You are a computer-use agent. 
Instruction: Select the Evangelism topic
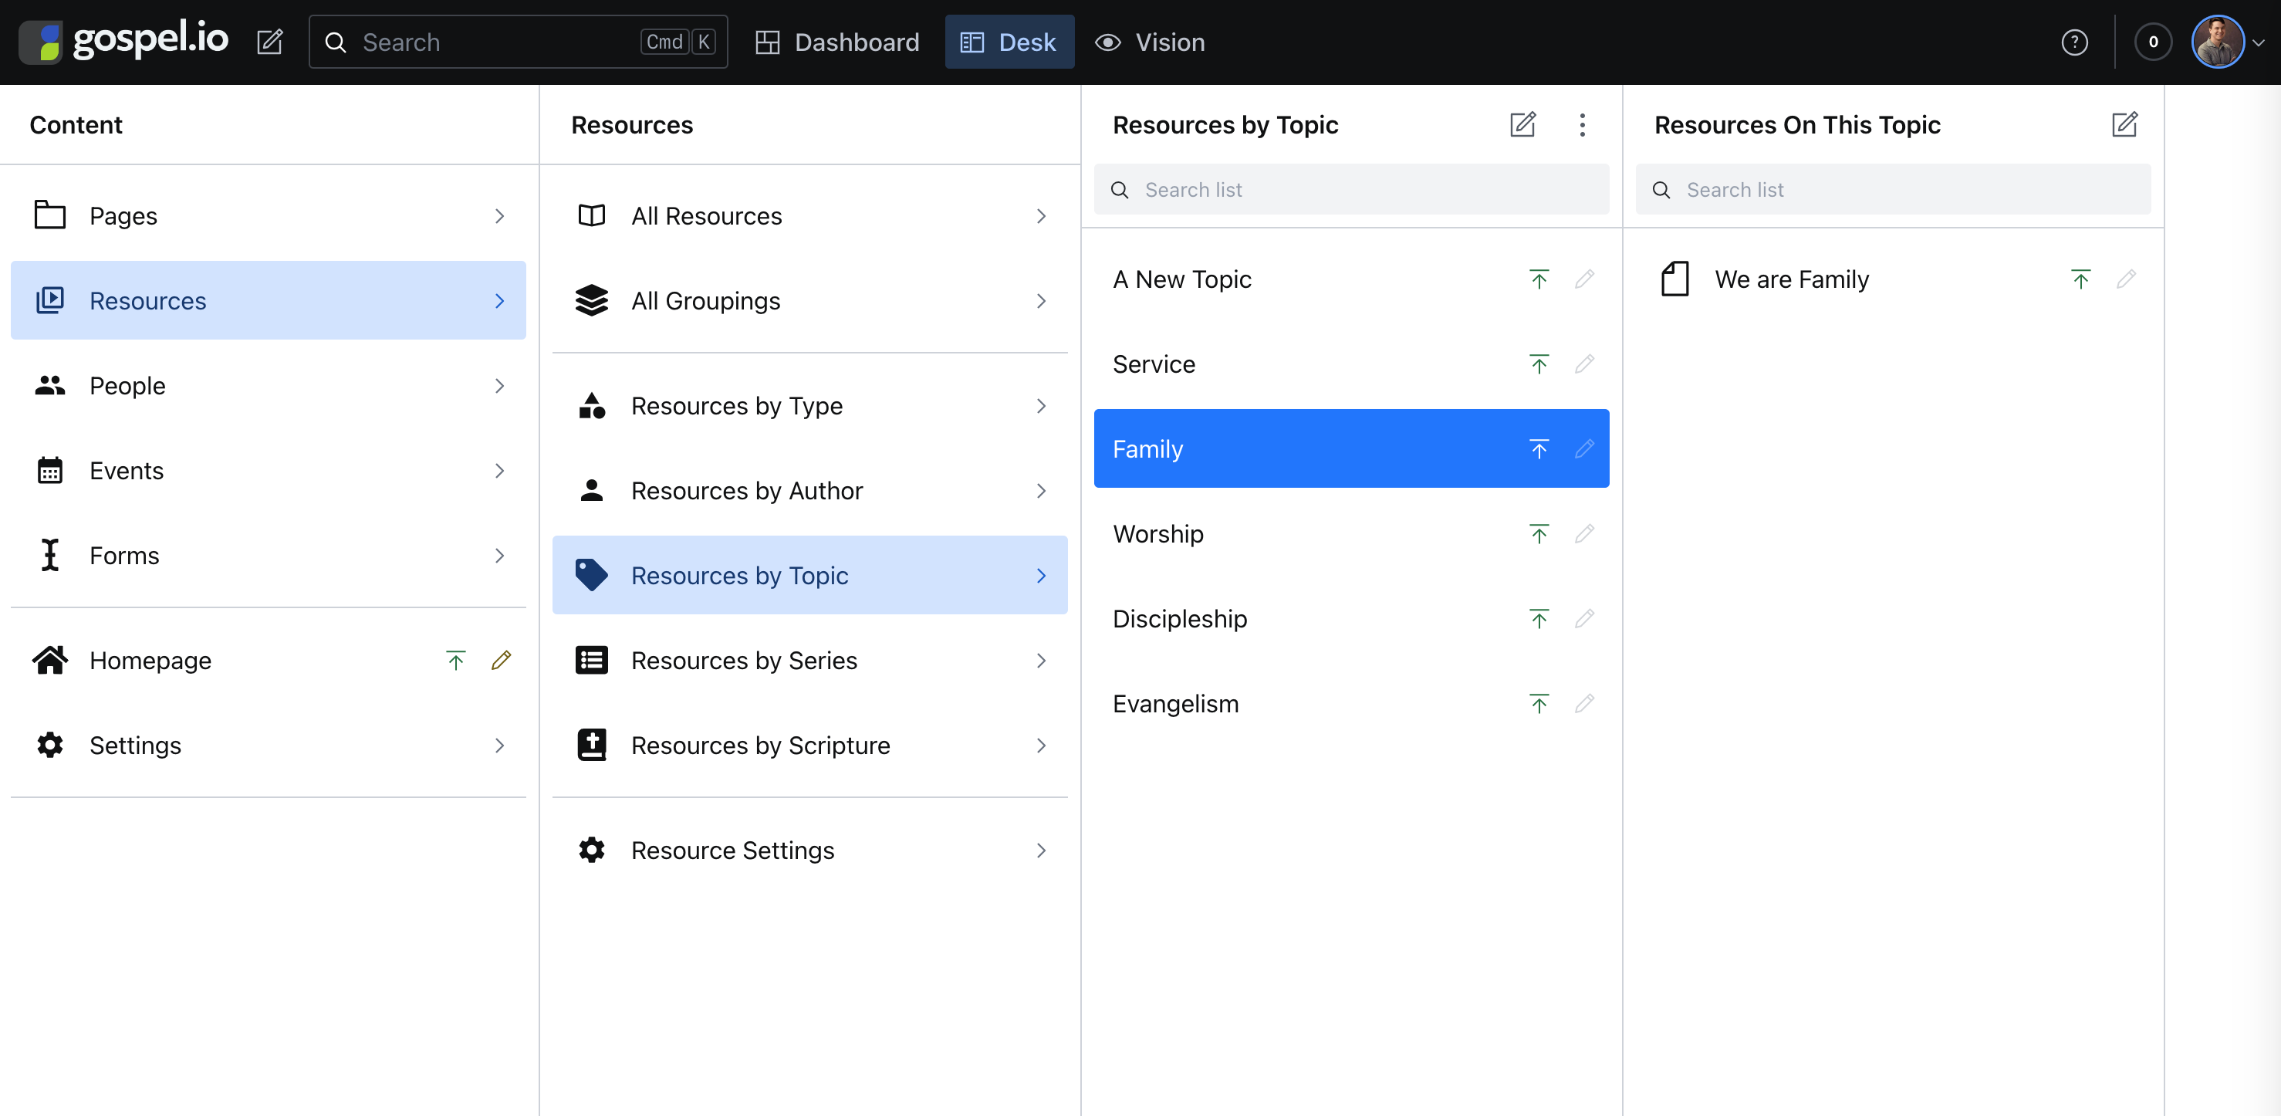pyautogui.click(x=1351, y=703)
